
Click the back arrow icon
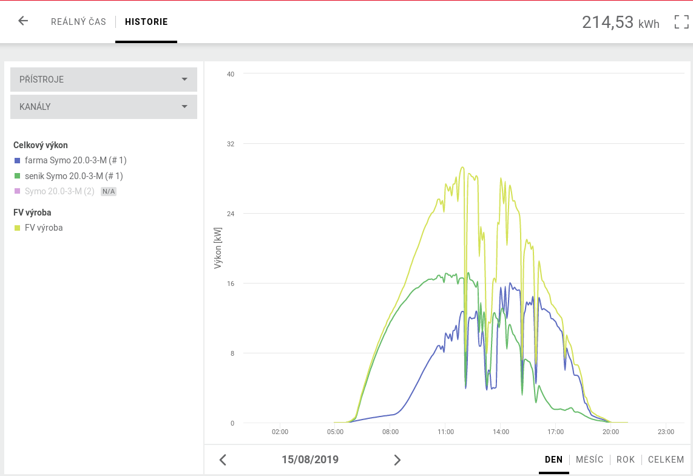[23, 21]
